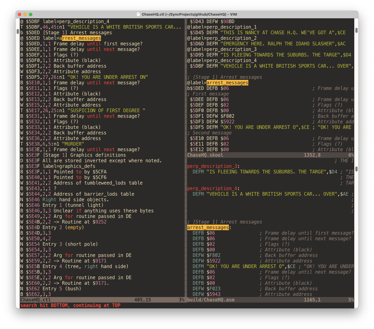The height and width of the screenshot is (329, 374).
Task: Click 'DEFW $5922' in the asm pane
Action: (207, 261)
